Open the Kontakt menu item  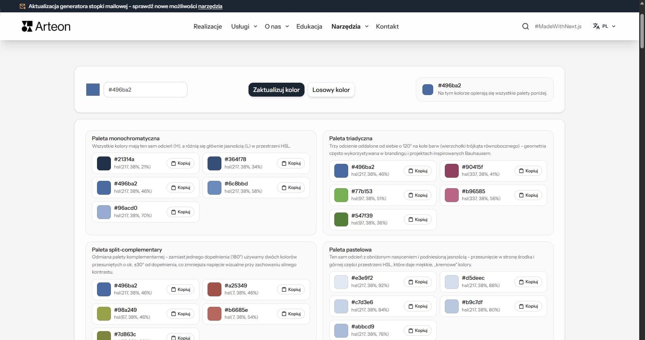coord(387,26)
